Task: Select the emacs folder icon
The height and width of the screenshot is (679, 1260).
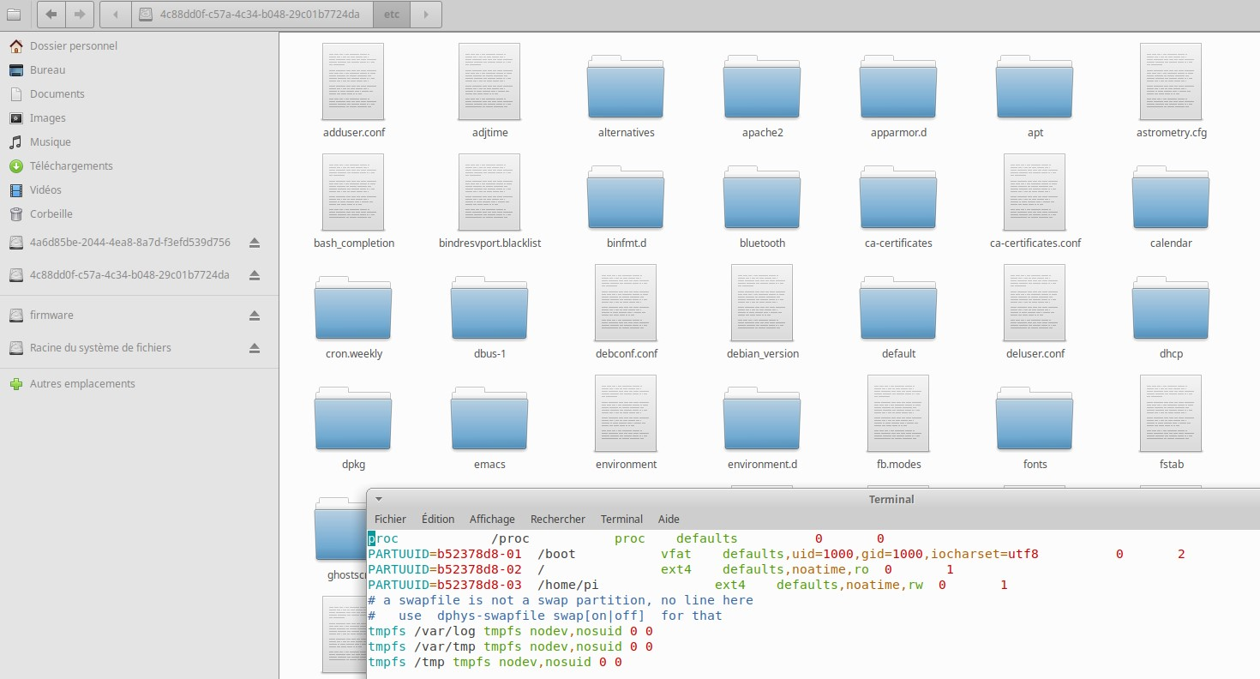Action: [x=489, y=418]
